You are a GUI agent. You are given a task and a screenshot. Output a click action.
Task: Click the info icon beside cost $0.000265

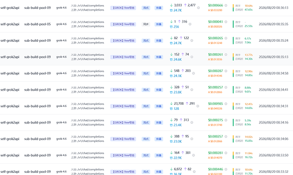[x=226, y=38]
